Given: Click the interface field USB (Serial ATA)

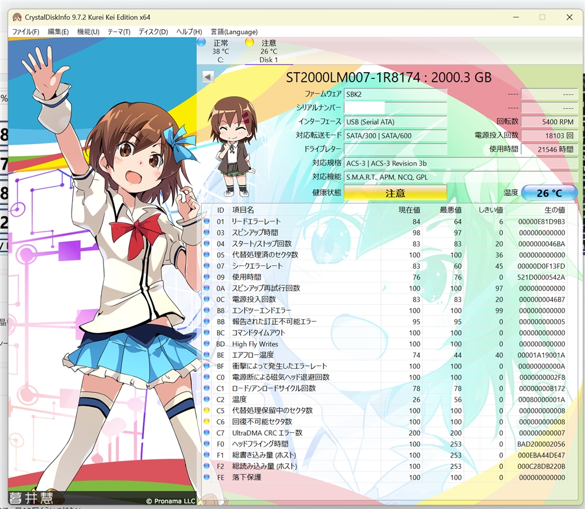Looking at the screenshot, I should click(x=395, y=122).
